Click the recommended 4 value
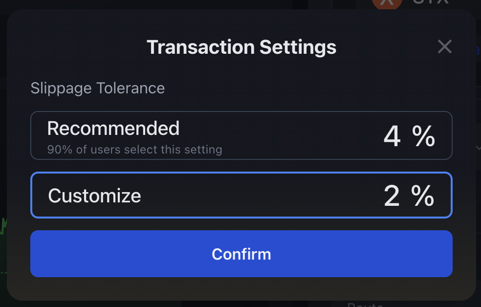Screen dimensions: 481x307 (x=392, y=136)
